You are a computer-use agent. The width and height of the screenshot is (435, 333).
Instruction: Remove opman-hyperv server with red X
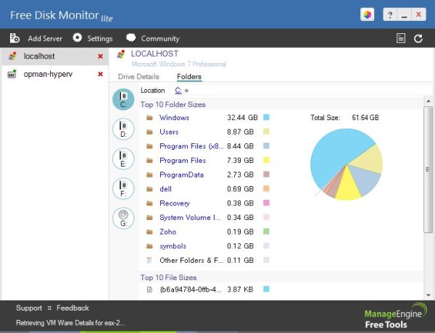point(101,74)
